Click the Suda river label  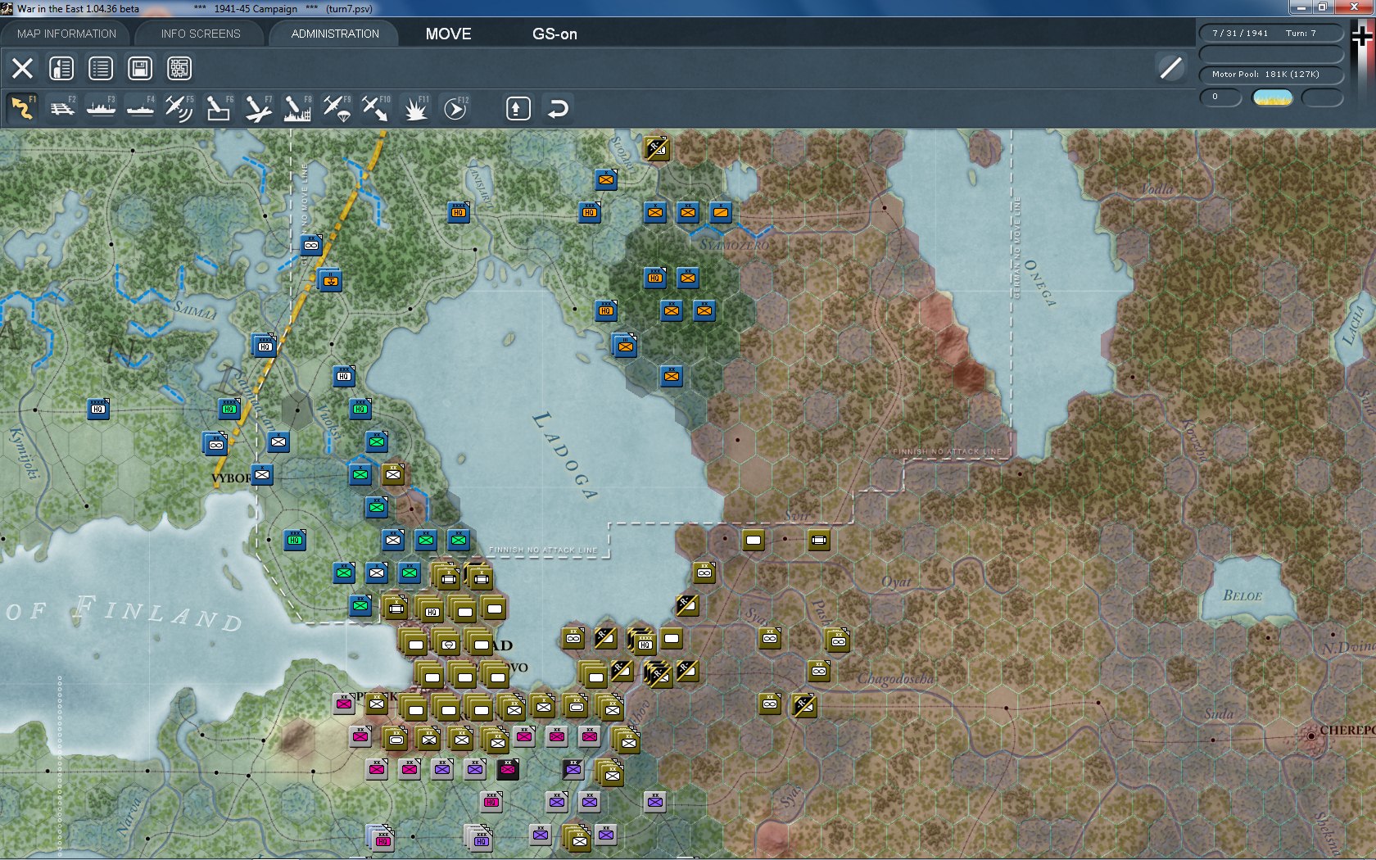[x=1219, y=714]
